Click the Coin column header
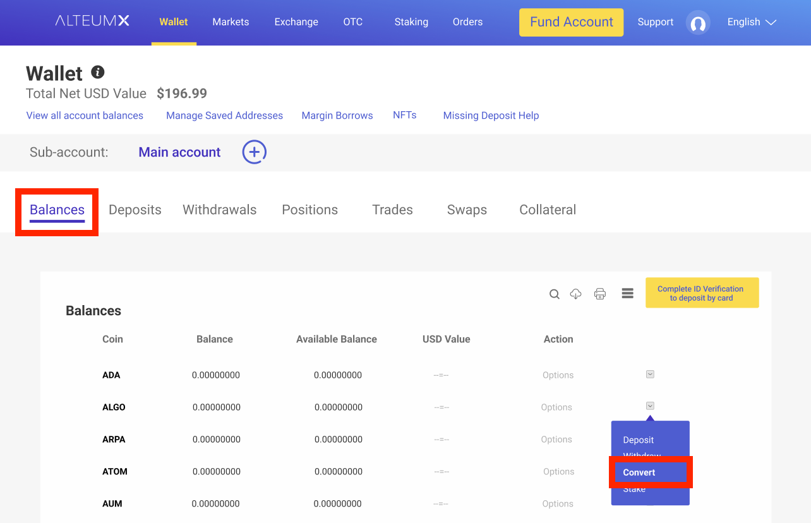 pyautogui.click(x=112, y=339)
